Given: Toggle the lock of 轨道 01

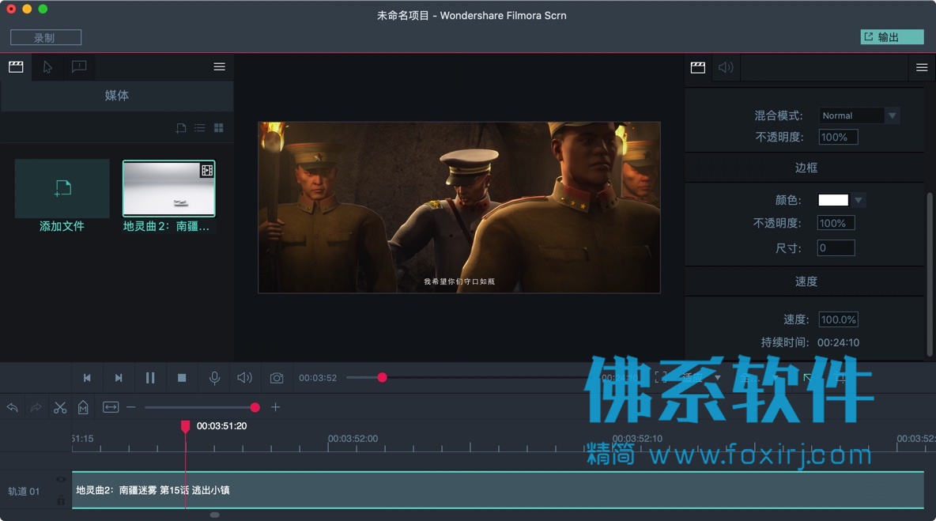Looking at the screenshot, I should tap(61, 500).
